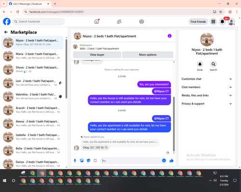This screenshot has width=241, height=192.
Task: Open Shuvo conversation in the list
Action: pos(33,70)
